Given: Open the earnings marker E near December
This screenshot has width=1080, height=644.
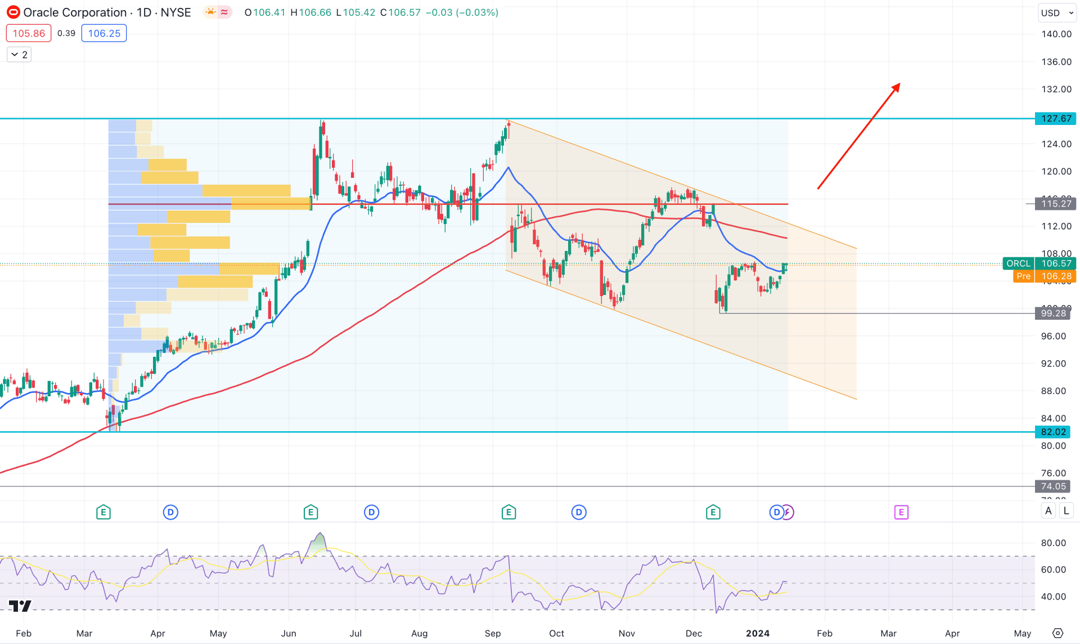Looking at the screenshot, I should coord(713,512).
